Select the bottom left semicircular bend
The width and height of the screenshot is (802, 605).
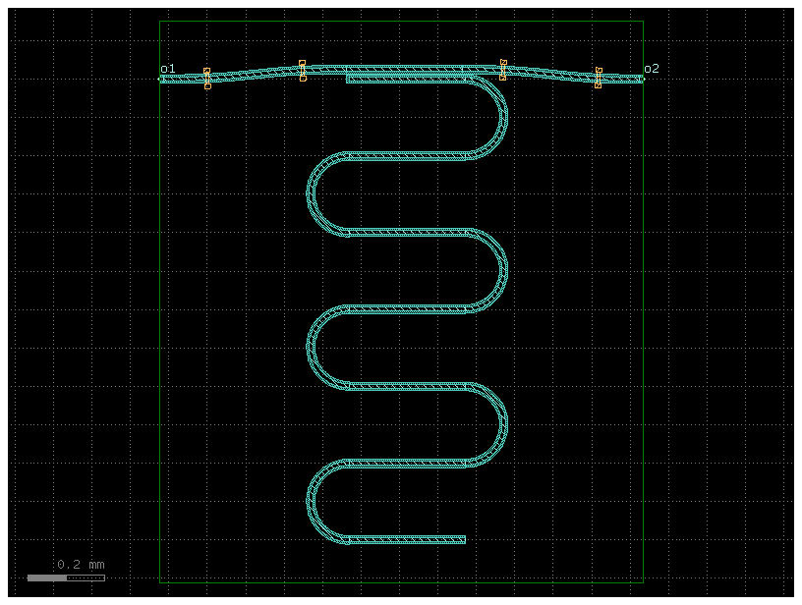pos(312,501)
